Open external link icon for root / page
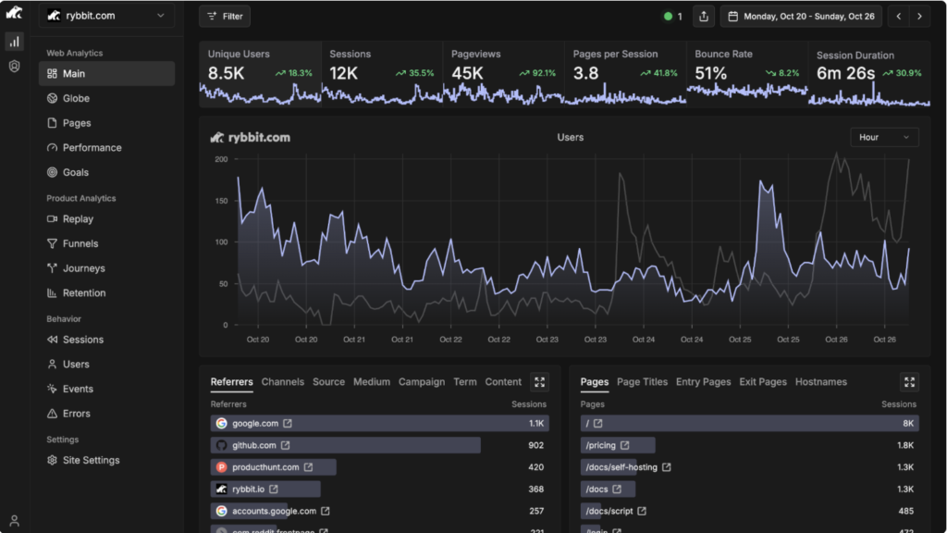 (598, 424)
